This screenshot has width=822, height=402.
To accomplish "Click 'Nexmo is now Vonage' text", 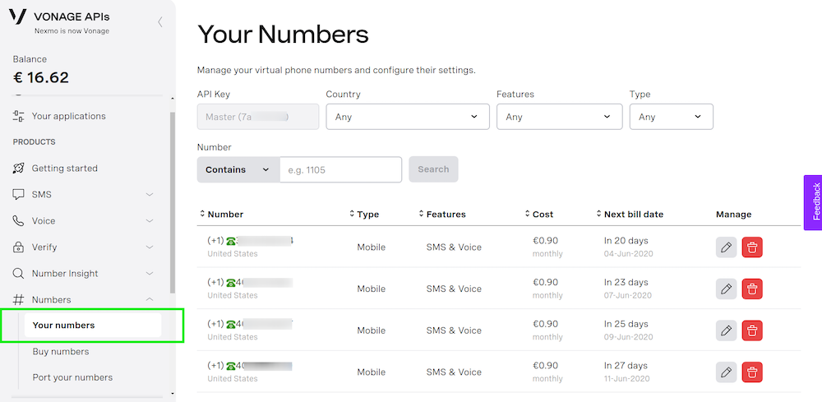I will click(x=72, y=31).
